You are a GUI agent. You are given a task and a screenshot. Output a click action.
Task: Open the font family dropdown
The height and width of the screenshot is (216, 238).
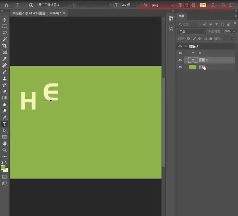tap(71, 5)
